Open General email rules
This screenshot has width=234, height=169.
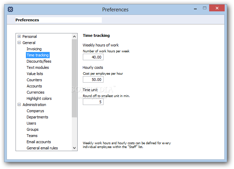pyautogui.click(x=42, y=148)
